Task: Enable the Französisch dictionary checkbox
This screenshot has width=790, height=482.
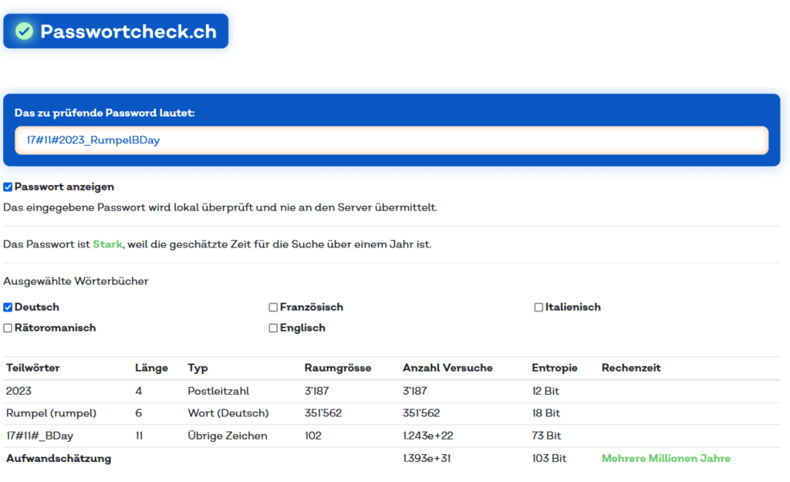Action: 273,307
